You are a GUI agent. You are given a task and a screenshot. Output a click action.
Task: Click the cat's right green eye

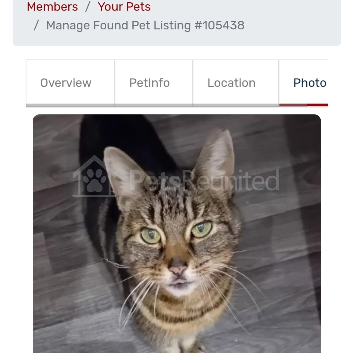click(x=202, y=229)
